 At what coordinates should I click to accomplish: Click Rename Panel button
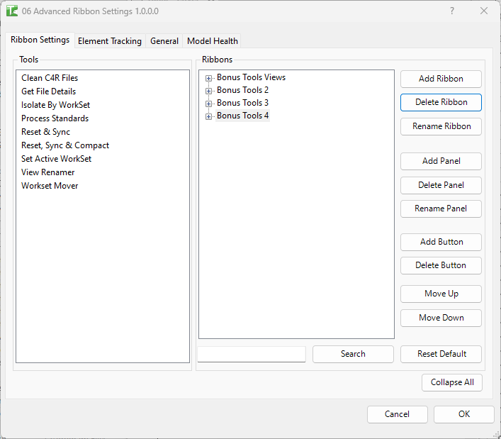point(441,209)
